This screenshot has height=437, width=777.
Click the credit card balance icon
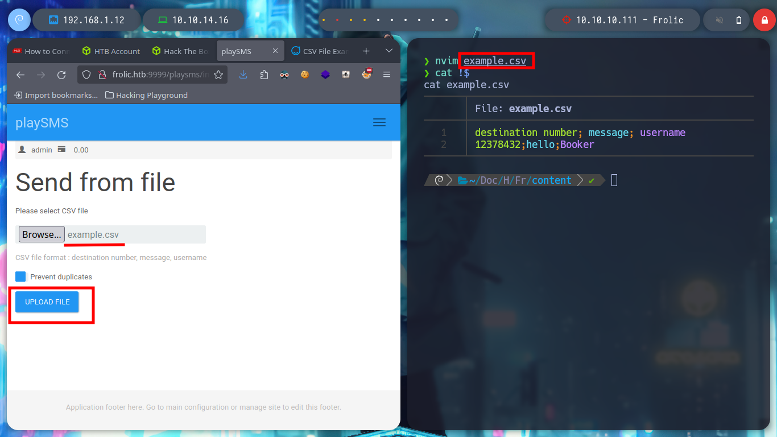point(61,150)
